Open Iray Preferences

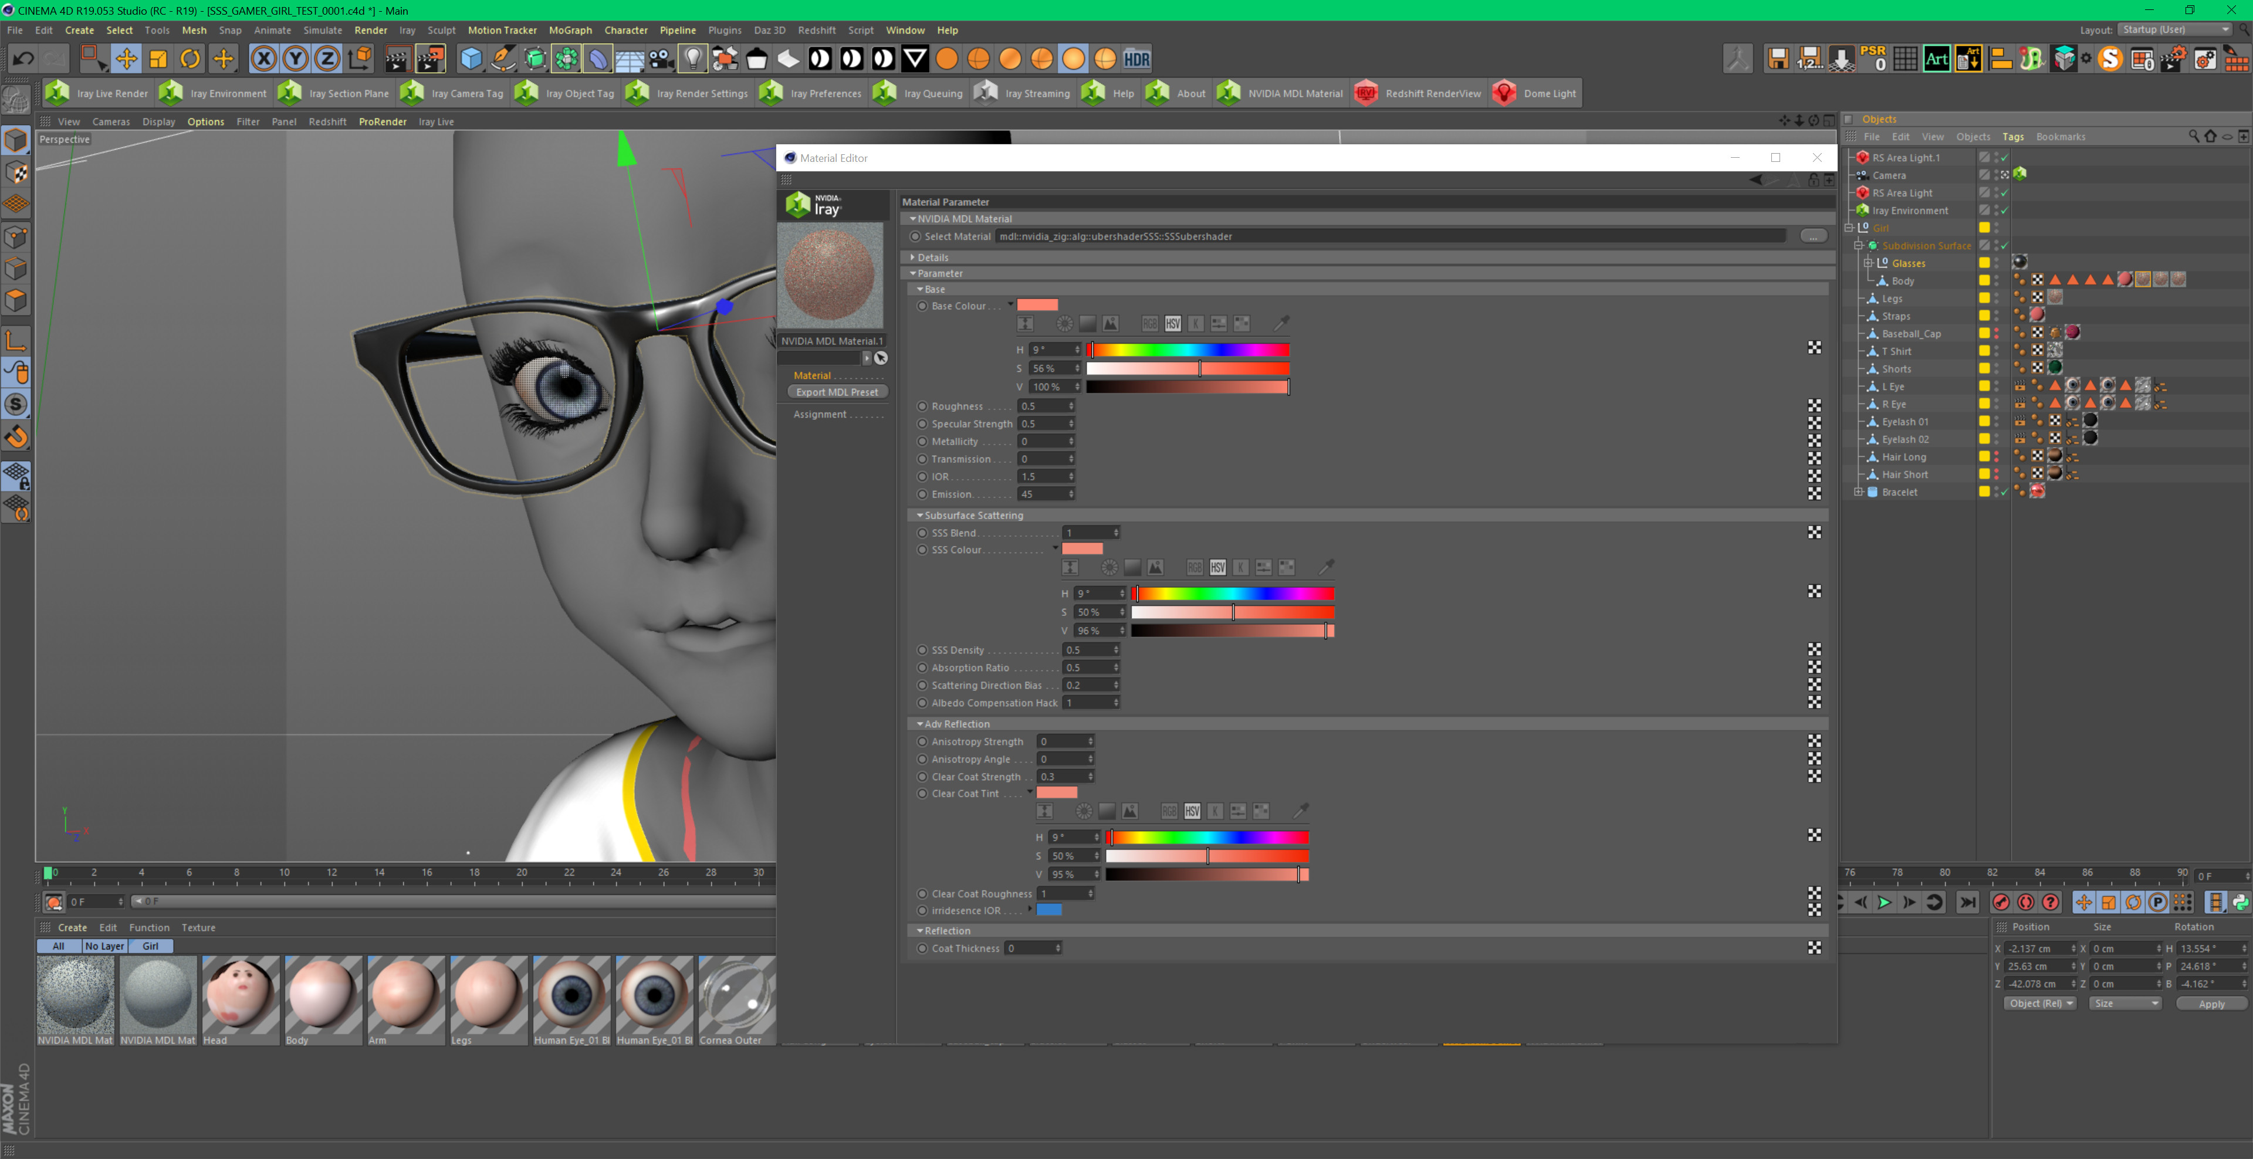pyautogui.click(x=811, y=93)
